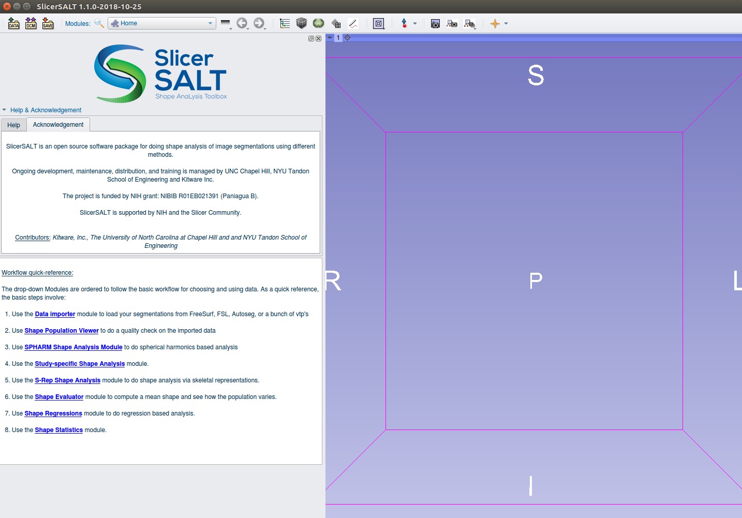Viewport: 742px width, 518px height.
Task: Click the I orientation label in 3D view
Action: (531, 486)
